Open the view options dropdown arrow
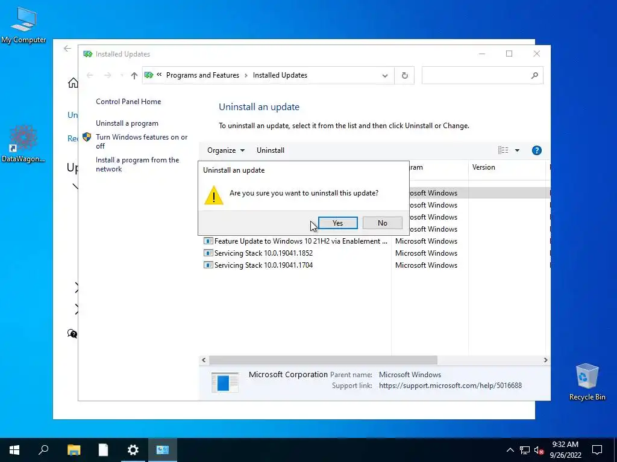Viewport: 617px width, 462px height. pyautogui.click(x=517, y=150)
